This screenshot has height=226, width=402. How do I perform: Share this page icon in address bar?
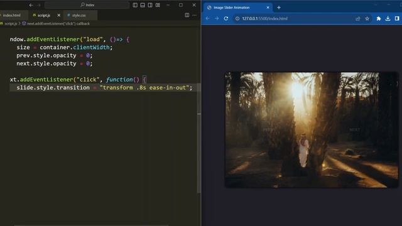point(358,18)
